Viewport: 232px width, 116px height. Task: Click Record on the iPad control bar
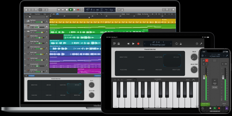(x=138, y=44)
